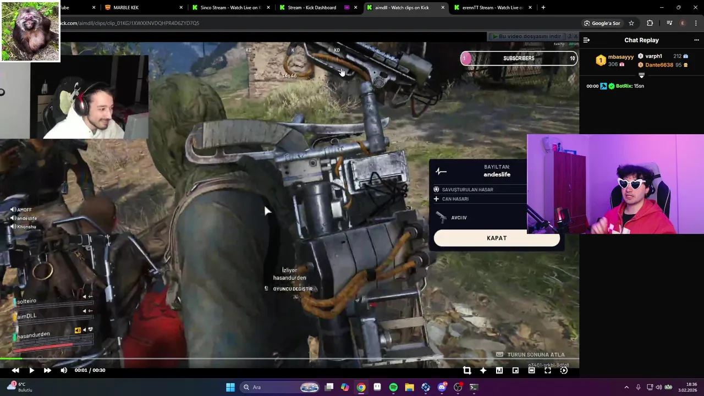Click the question mark on the download bar
Image resolution: width=704 pixels, height=396 pixels.
click(x=569, y=36)
